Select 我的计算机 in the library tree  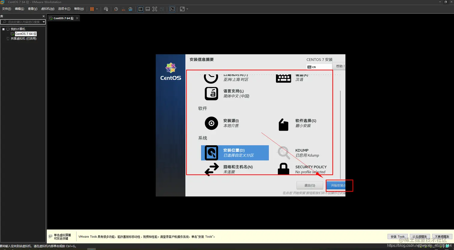click(x=18, y=29)
